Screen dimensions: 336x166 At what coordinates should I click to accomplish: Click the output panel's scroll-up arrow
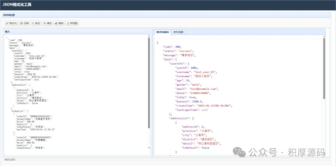(x=324, y=37)
